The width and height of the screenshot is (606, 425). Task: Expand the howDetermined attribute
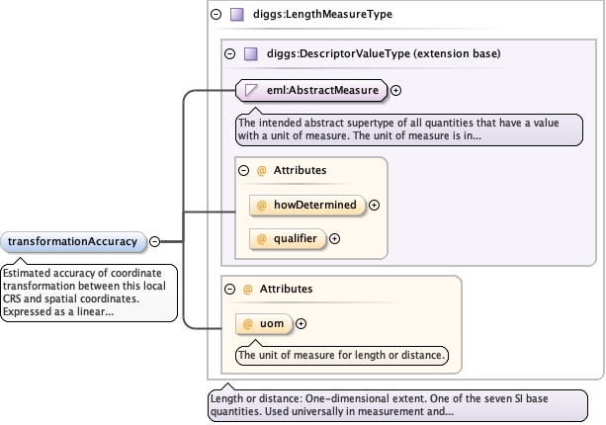pyautogui.click(x=375, y=205)
